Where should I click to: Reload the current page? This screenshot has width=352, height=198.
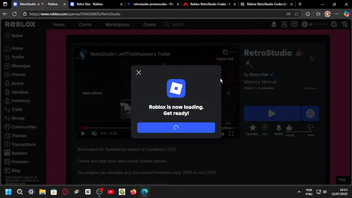pos(14,14)
